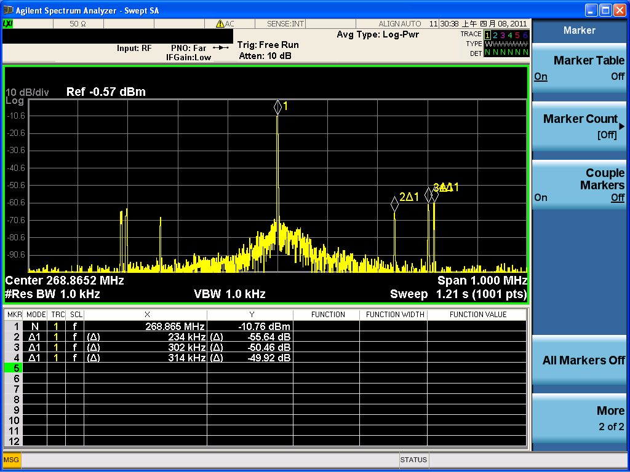Click the Marker menu title
630x472 pixels.
pos(580,30)
